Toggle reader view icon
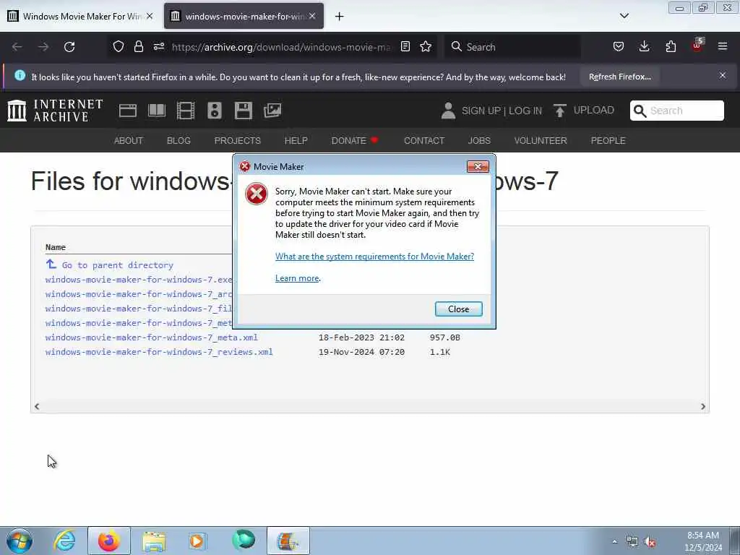Viewport: 740px width, 555px height. (405, 46)
